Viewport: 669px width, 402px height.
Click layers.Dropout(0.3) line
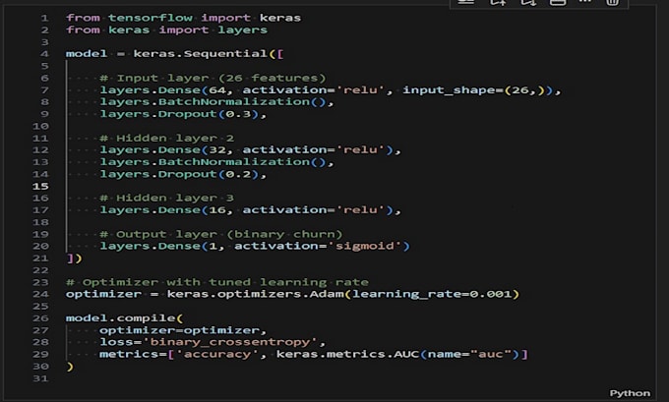click(x=183, y=114)
